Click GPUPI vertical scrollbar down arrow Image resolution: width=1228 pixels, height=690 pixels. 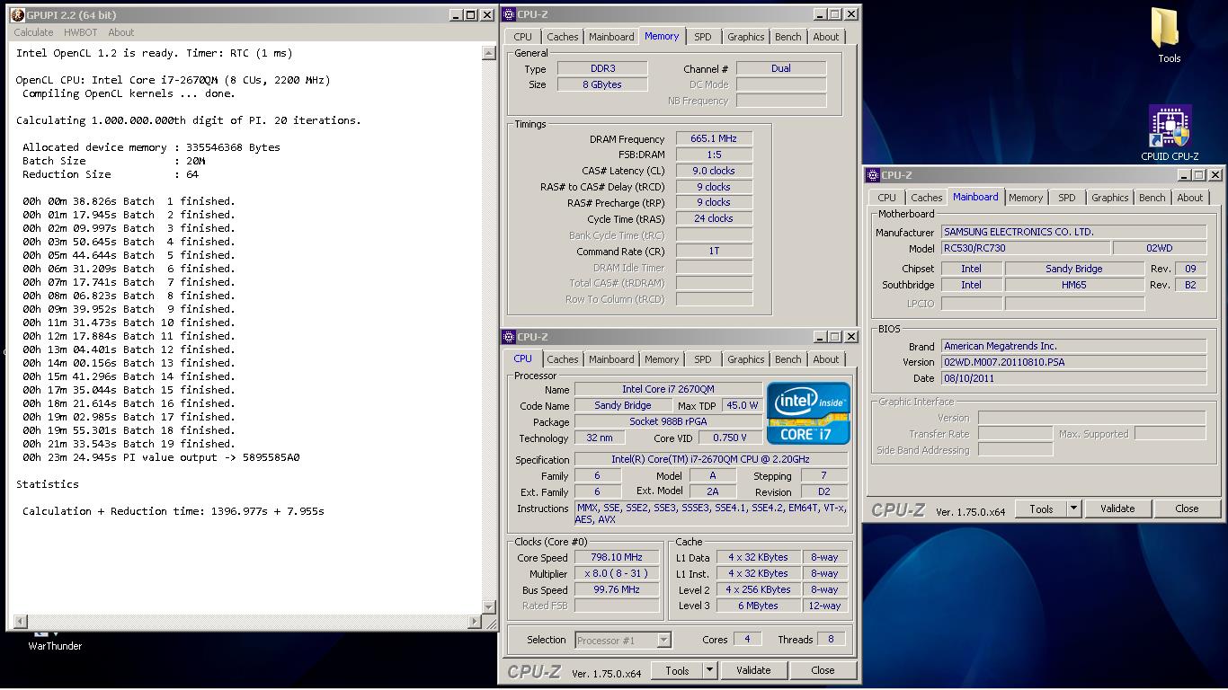489,606
